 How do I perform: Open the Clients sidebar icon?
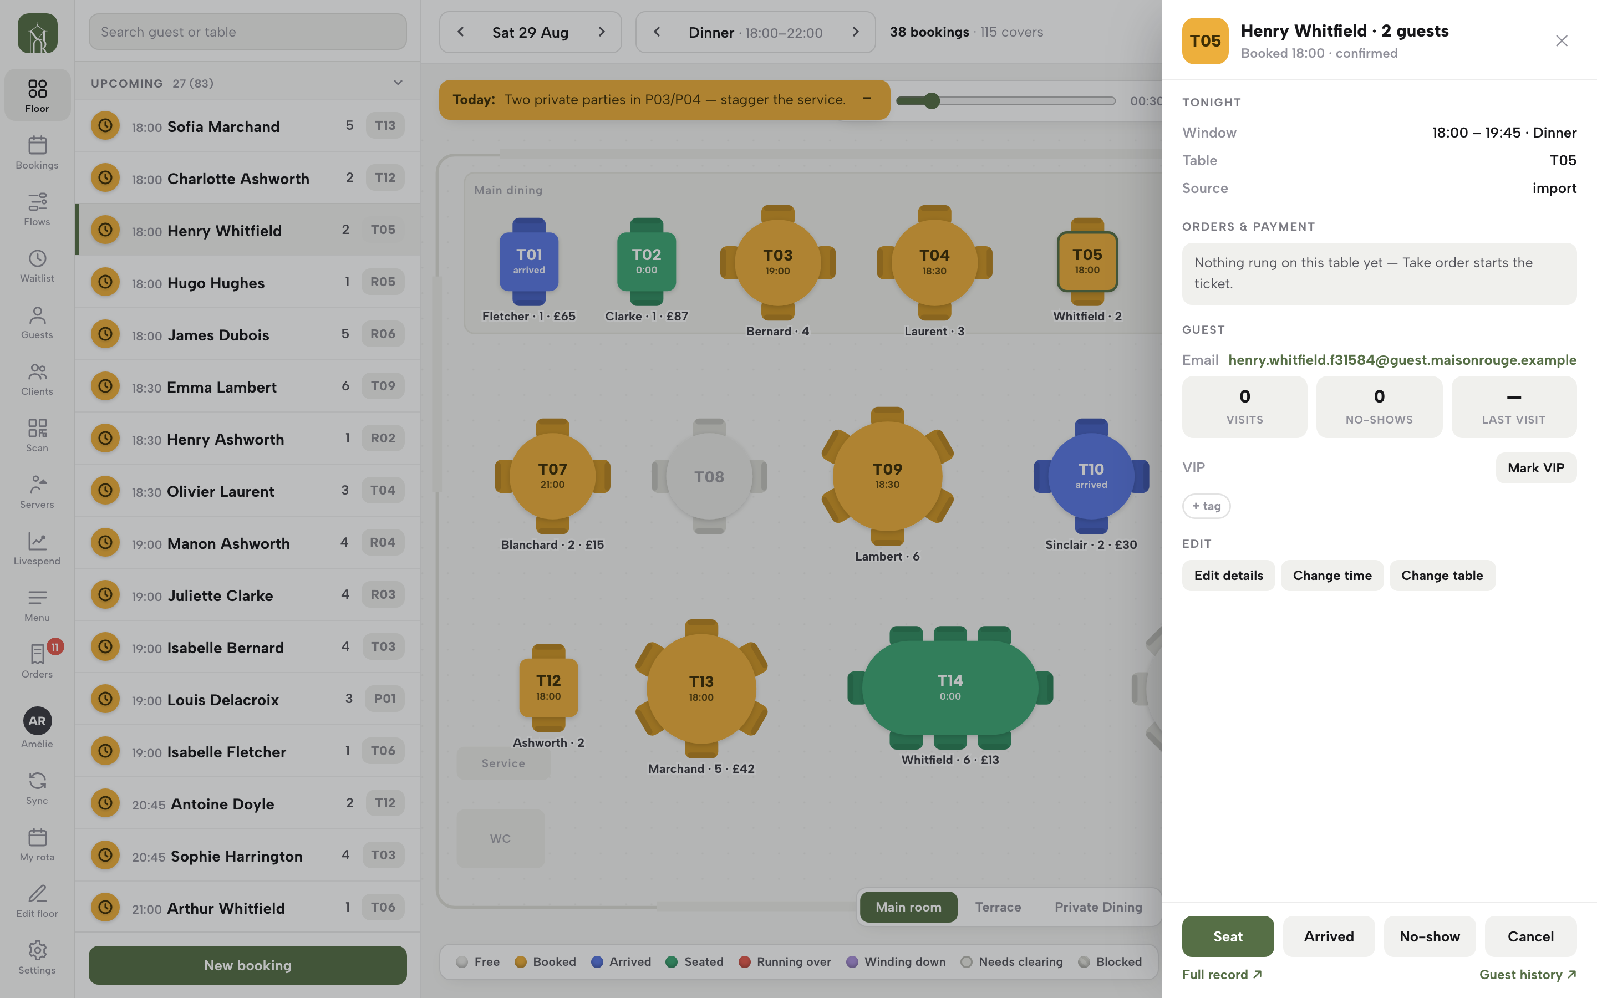(x=37, y=380)
